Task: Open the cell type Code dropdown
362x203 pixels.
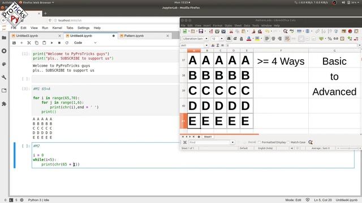Action: click(x=85, y=43)
